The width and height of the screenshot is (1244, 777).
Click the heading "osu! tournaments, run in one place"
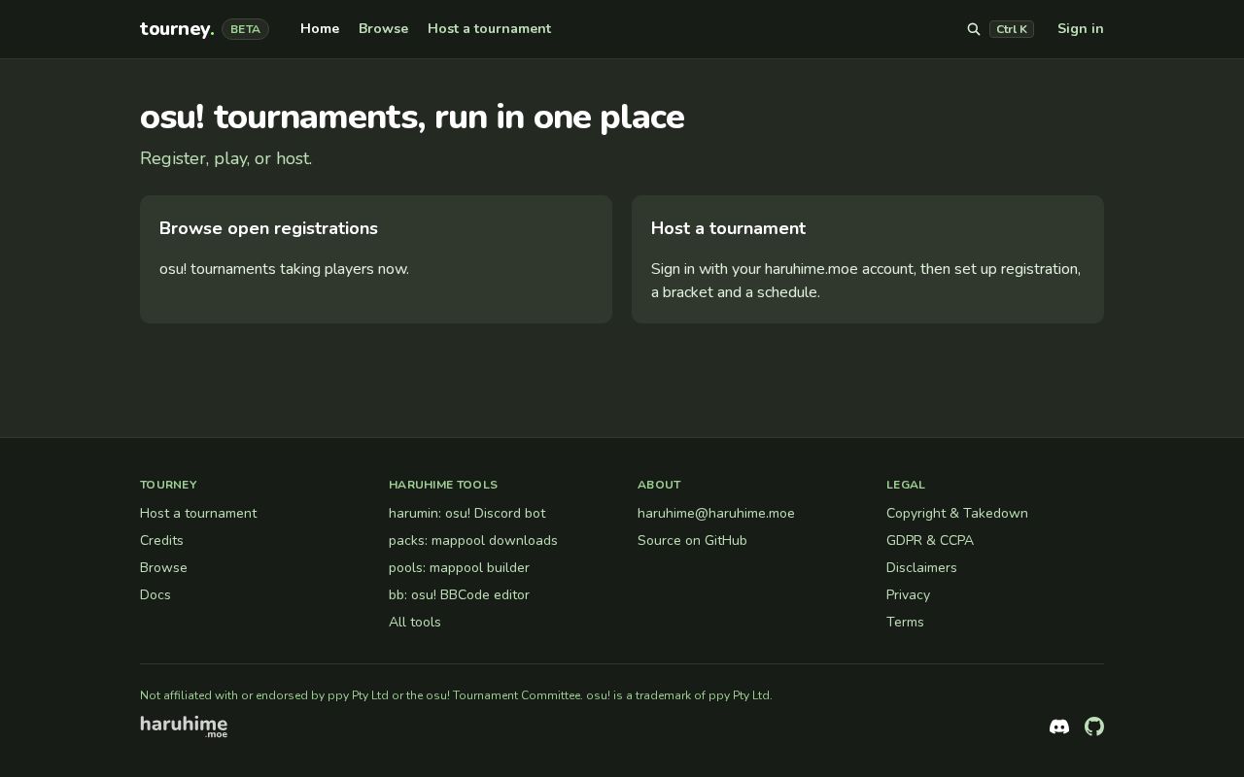pyautogui.click(x=412, y=118)
